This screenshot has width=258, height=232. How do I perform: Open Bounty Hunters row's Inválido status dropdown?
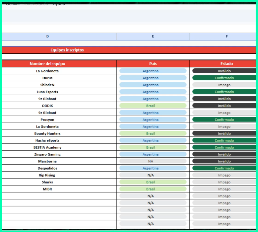click(x=224, y=133)
